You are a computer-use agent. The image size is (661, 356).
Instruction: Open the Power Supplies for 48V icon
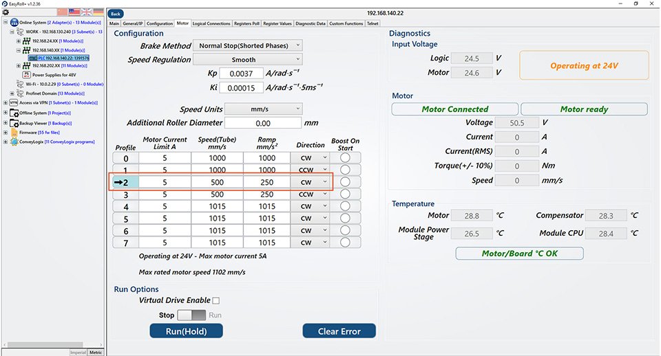click(27, 75)
